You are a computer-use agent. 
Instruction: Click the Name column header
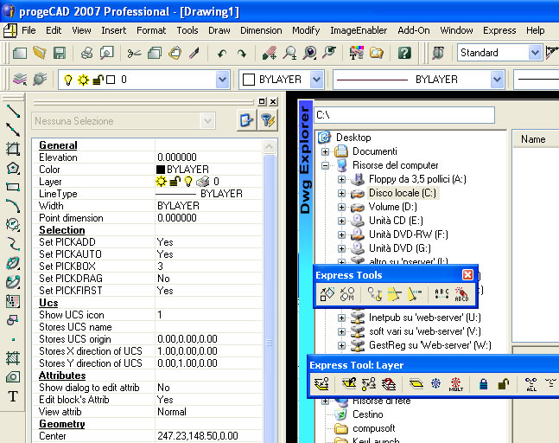pos(533,139)
